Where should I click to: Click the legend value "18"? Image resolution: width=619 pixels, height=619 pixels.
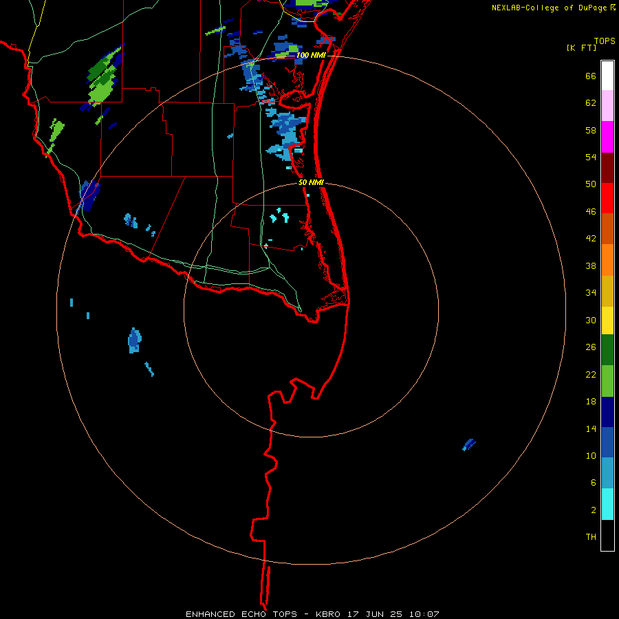coord(591,402)
